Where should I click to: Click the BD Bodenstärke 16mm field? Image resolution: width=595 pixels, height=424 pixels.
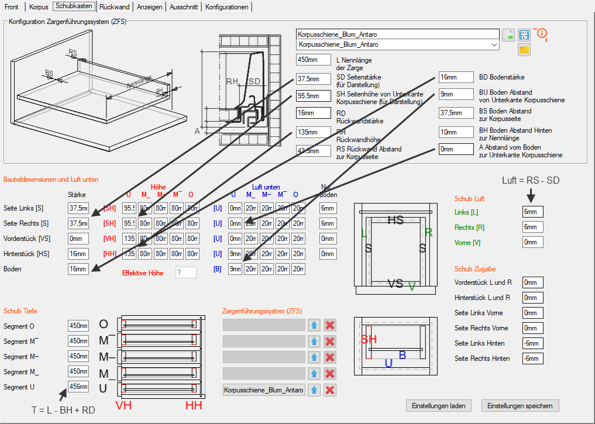point(456,77)
